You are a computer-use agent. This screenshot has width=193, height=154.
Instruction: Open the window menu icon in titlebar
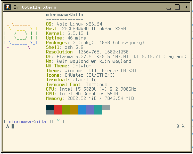[x=8, y=7]
